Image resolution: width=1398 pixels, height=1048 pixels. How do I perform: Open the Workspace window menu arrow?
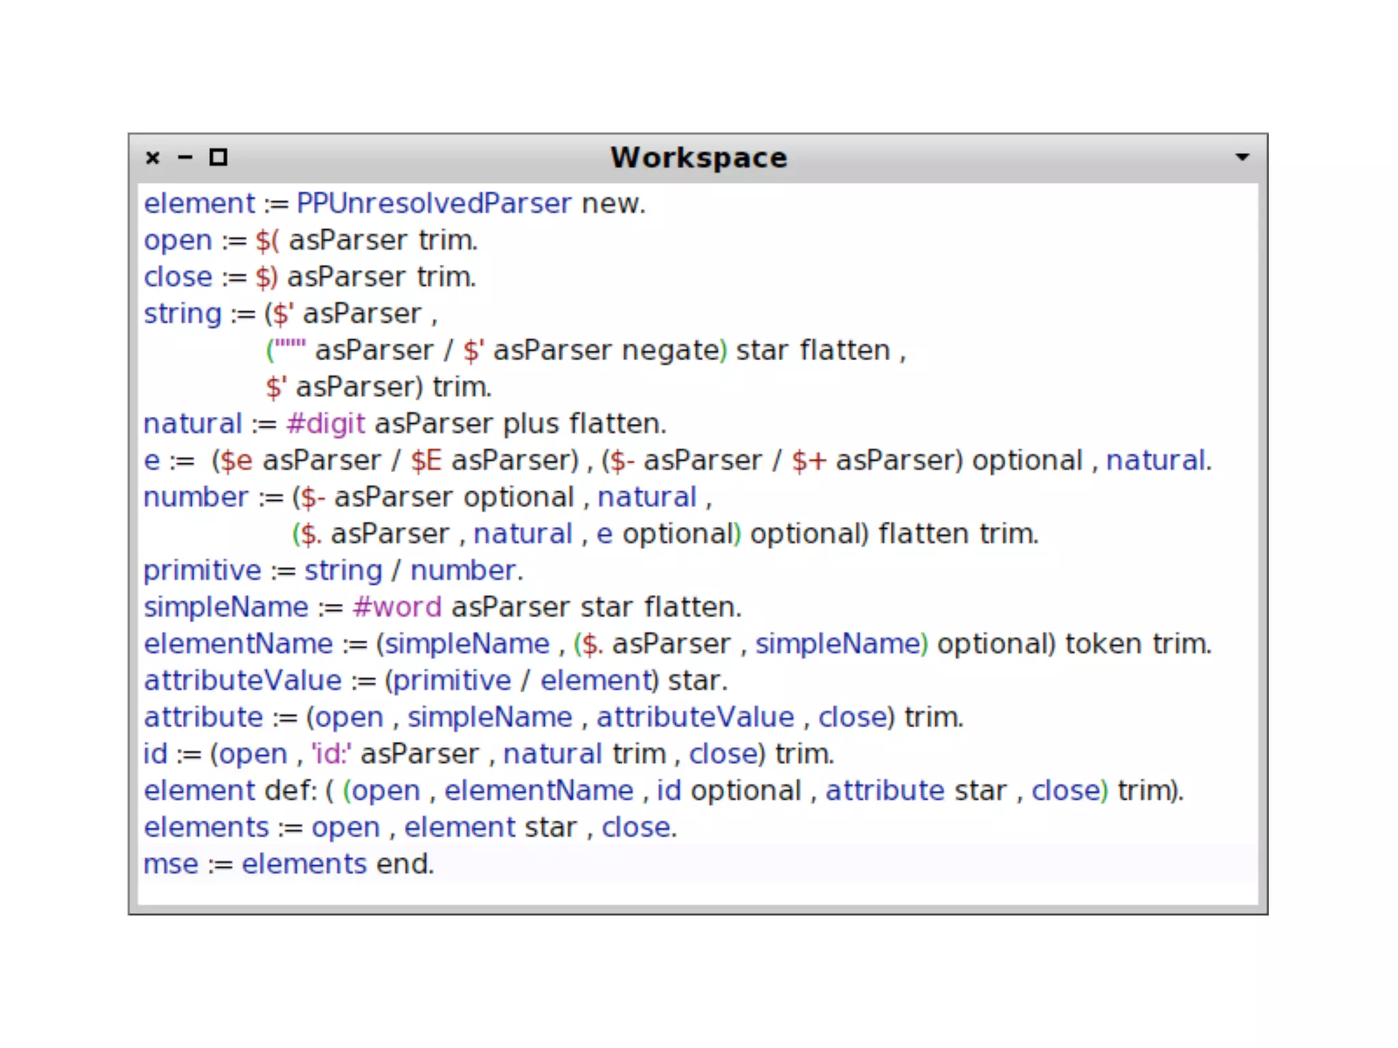pos(1242,158)
